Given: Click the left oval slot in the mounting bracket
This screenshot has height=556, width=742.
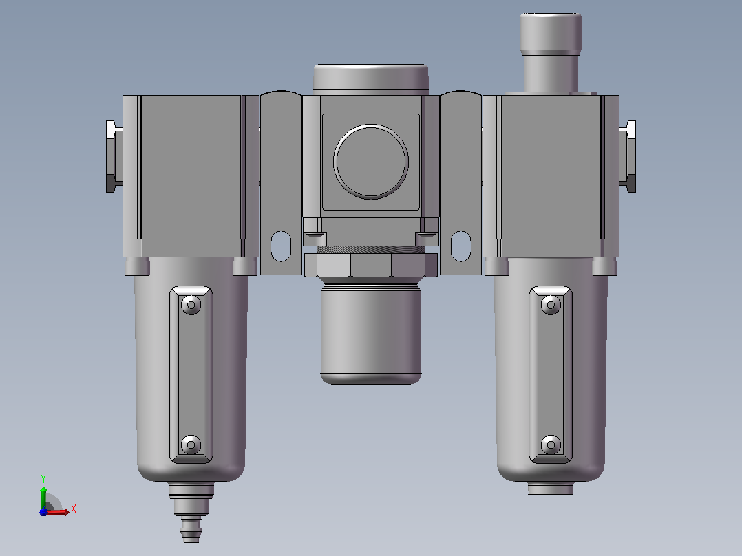Looking at the screenshot, I should [x=281, y=246].
